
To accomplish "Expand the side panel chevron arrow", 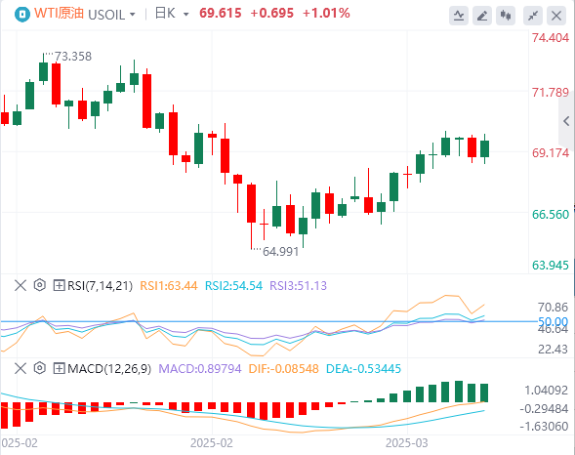I will click(x=566, y=121).
